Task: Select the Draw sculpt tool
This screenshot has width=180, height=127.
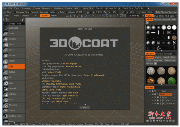Action: (x=14, y=33)
